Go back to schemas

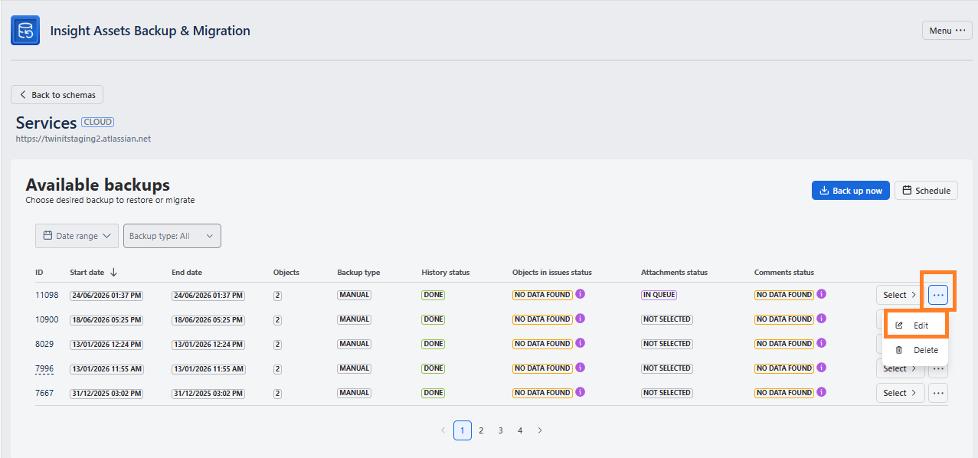tap(57, 95)
